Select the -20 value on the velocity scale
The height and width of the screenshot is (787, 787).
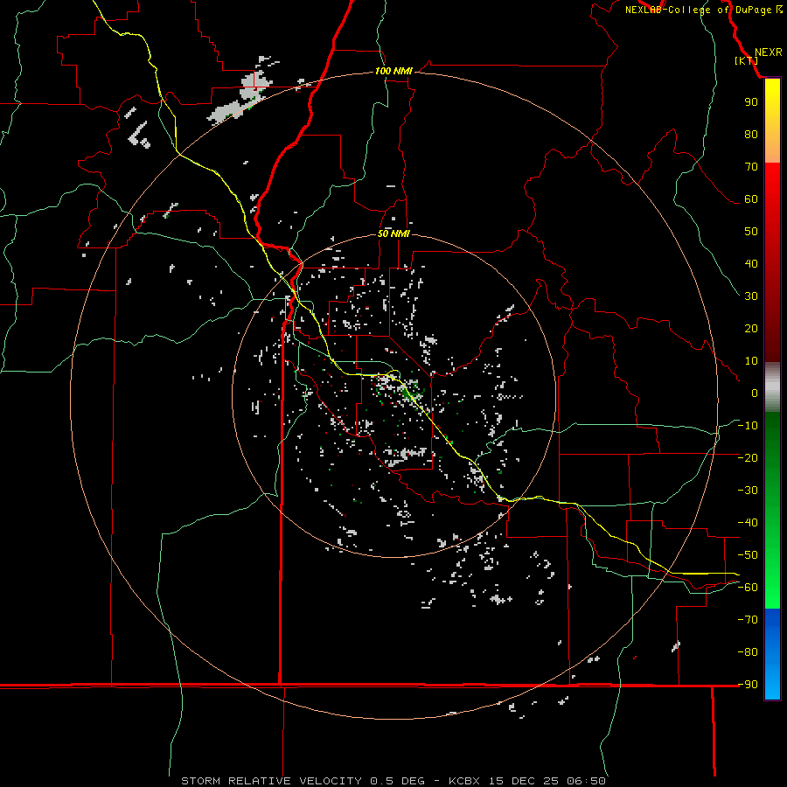[x=748, y=457]
